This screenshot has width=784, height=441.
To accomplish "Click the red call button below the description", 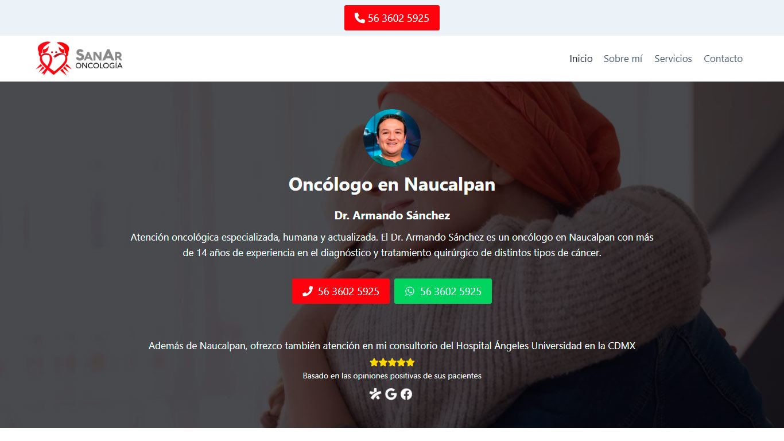I will point(341,291).
